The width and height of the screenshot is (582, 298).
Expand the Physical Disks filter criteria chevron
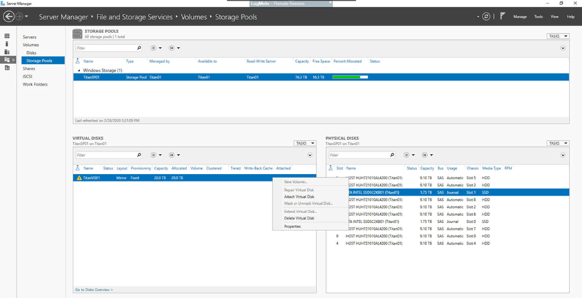pos(563,155)
